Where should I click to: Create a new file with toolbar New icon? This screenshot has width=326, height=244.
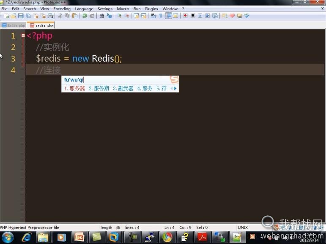(x=6, y=16)
